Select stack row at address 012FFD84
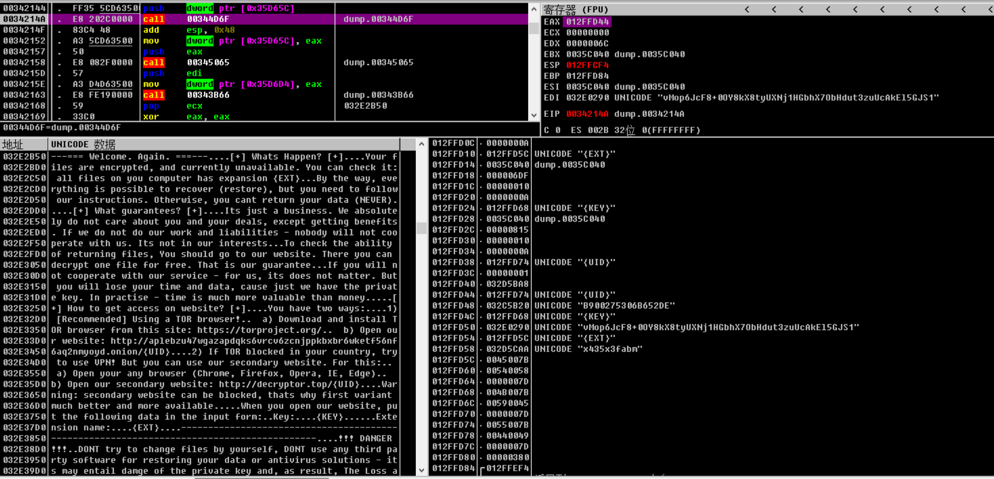The height and width of the screenshot is (479, 994). coord(711,468)
